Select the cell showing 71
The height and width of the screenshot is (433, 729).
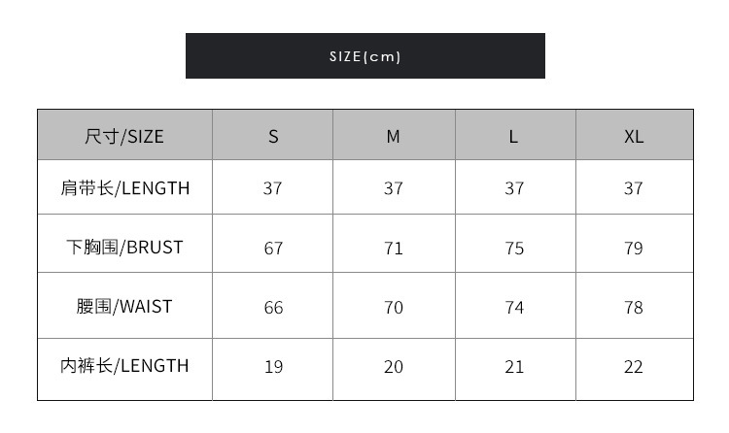[393, 249]
